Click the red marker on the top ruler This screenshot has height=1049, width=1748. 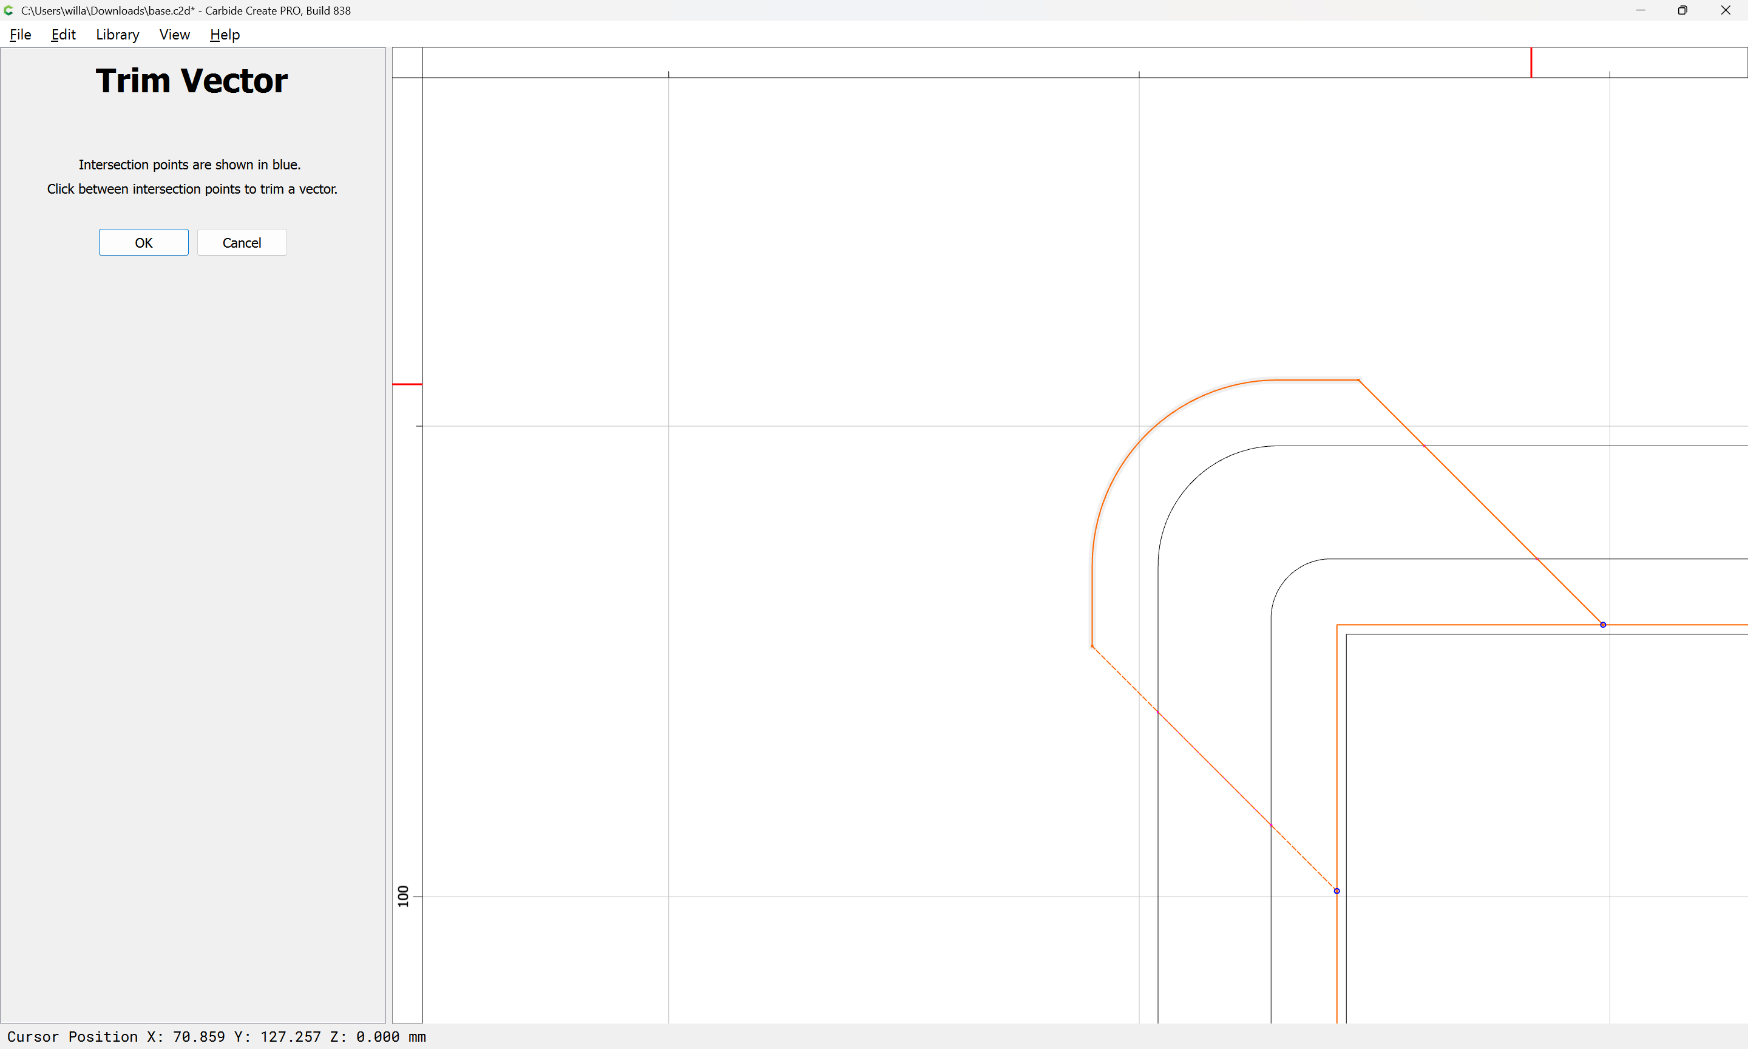(1531, 62)
